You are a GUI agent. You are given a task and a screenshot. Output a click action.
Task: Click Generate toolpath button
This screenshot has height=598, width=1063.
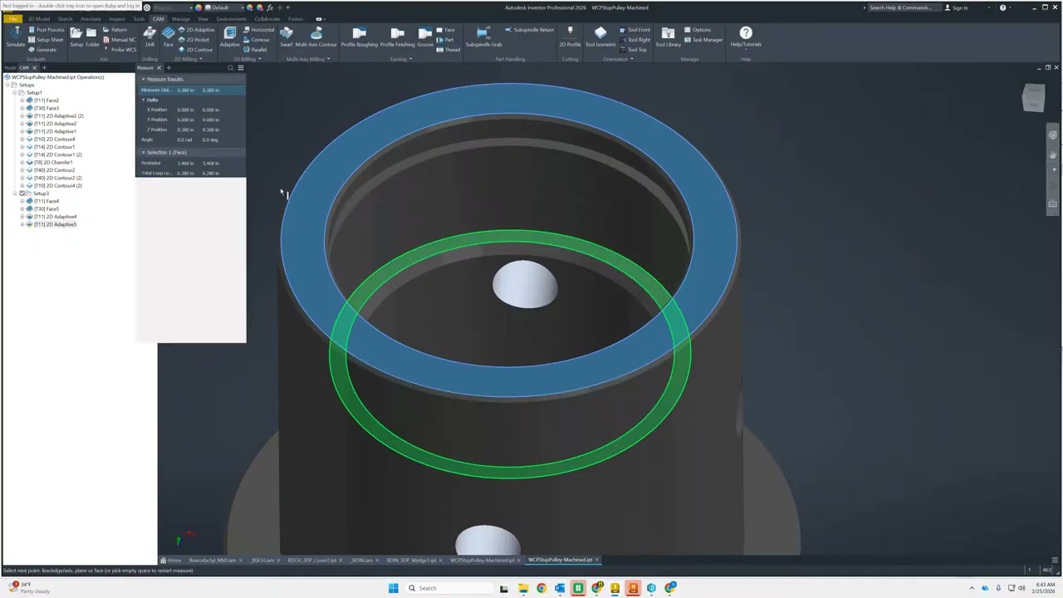42,50
